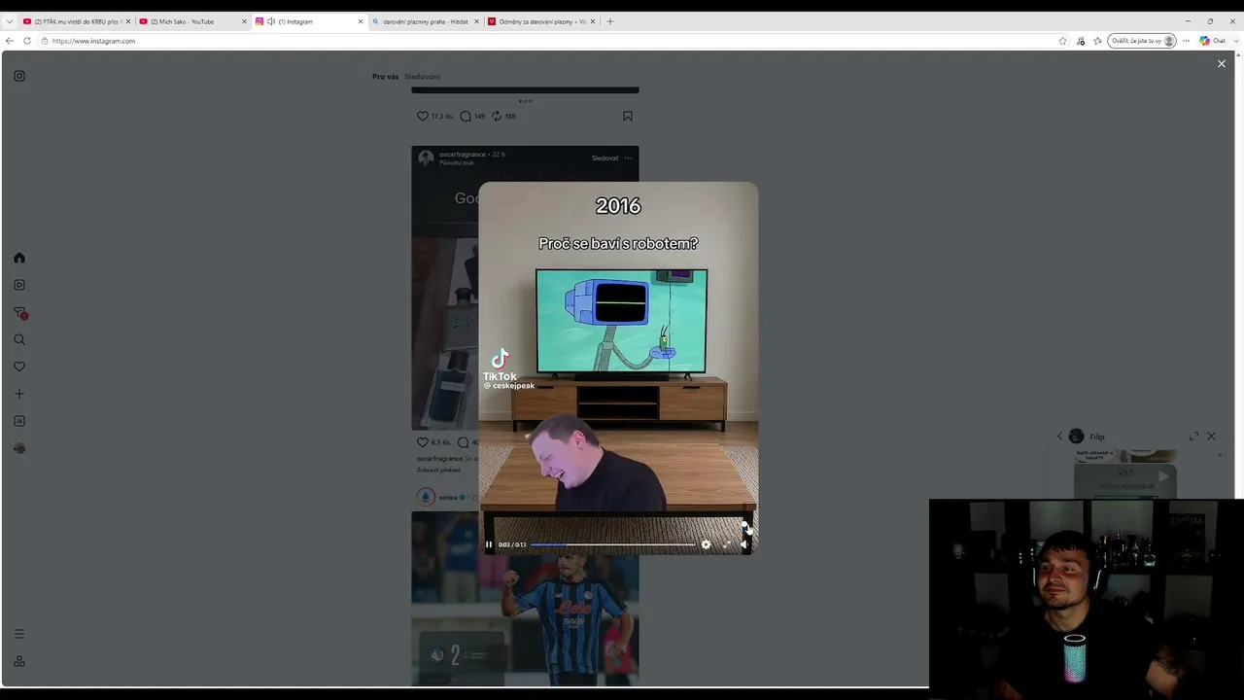Open the comments on the 149-comment post

466,116
